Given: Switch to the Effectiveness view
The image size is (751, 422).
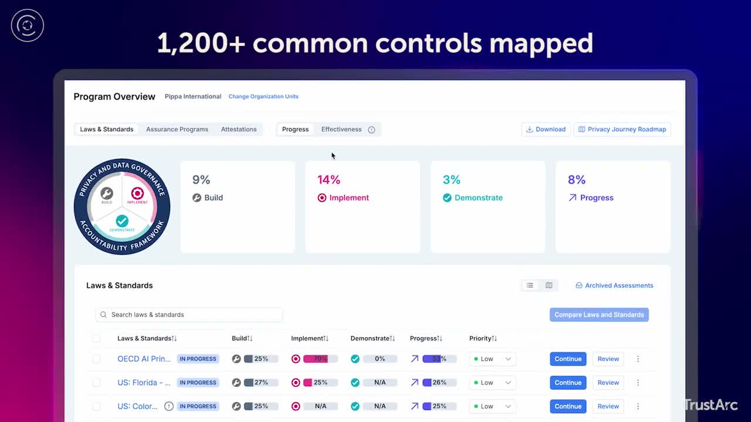Looking at the screenshot, I should click(x=341, y=130).
